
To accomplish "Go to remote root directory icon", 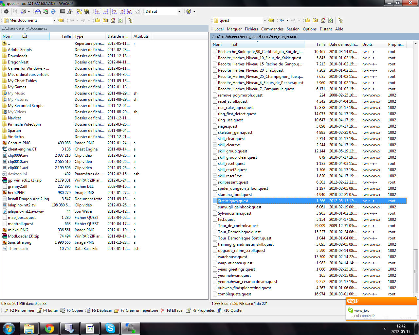I will 316,20.
